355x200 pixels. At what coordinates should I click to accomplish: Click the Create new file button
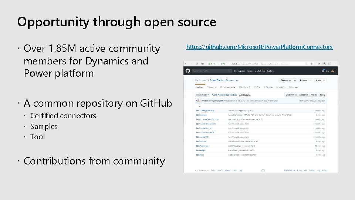tap(291, 95)
